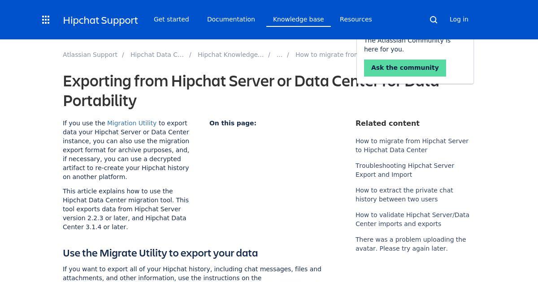Select the Knowledge base tab

299,19
